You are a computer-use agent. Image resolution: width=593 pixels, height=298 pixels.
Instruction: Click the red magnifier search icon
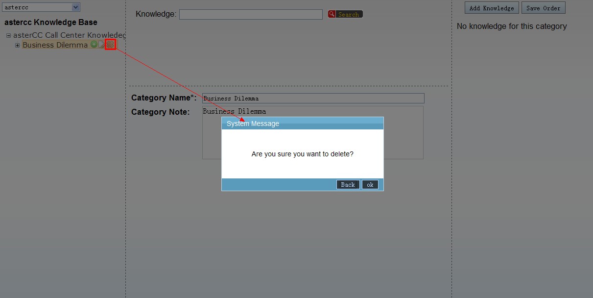pos(332,14)
